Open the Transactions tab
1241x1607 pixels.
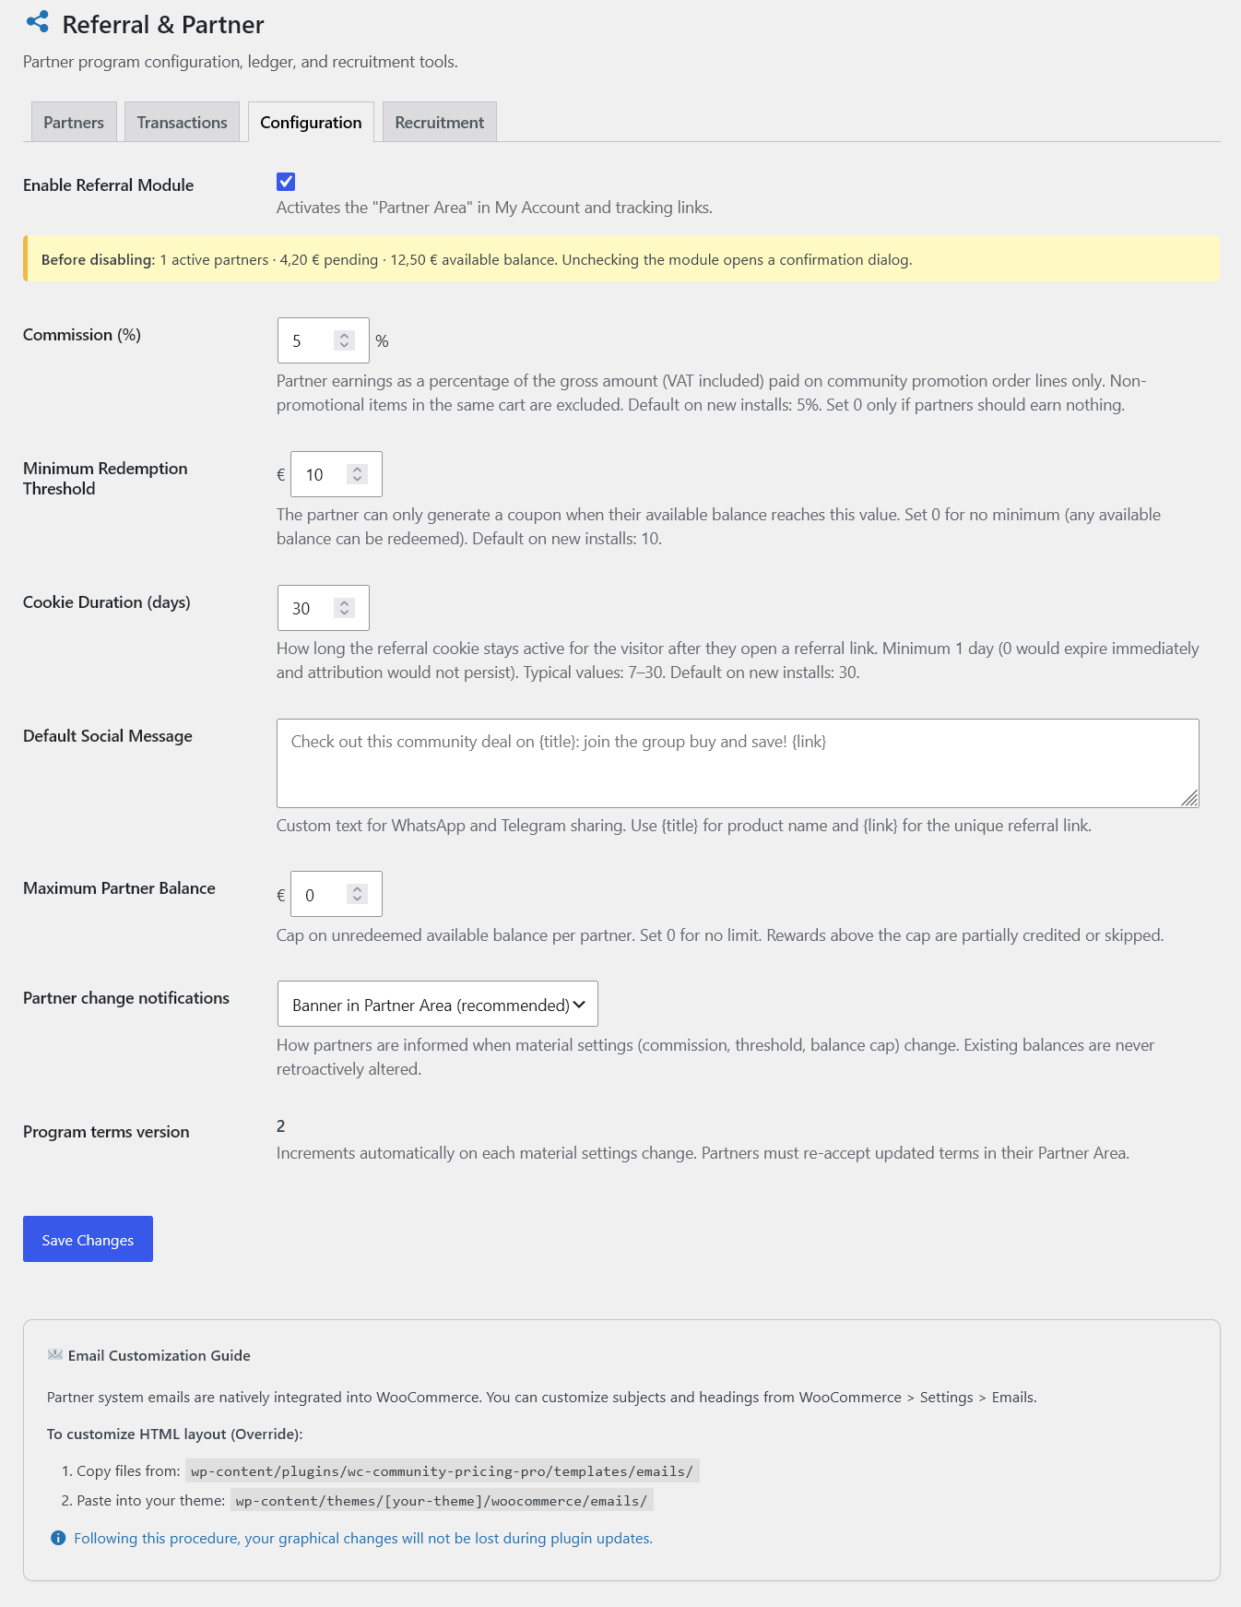point(183,122)
